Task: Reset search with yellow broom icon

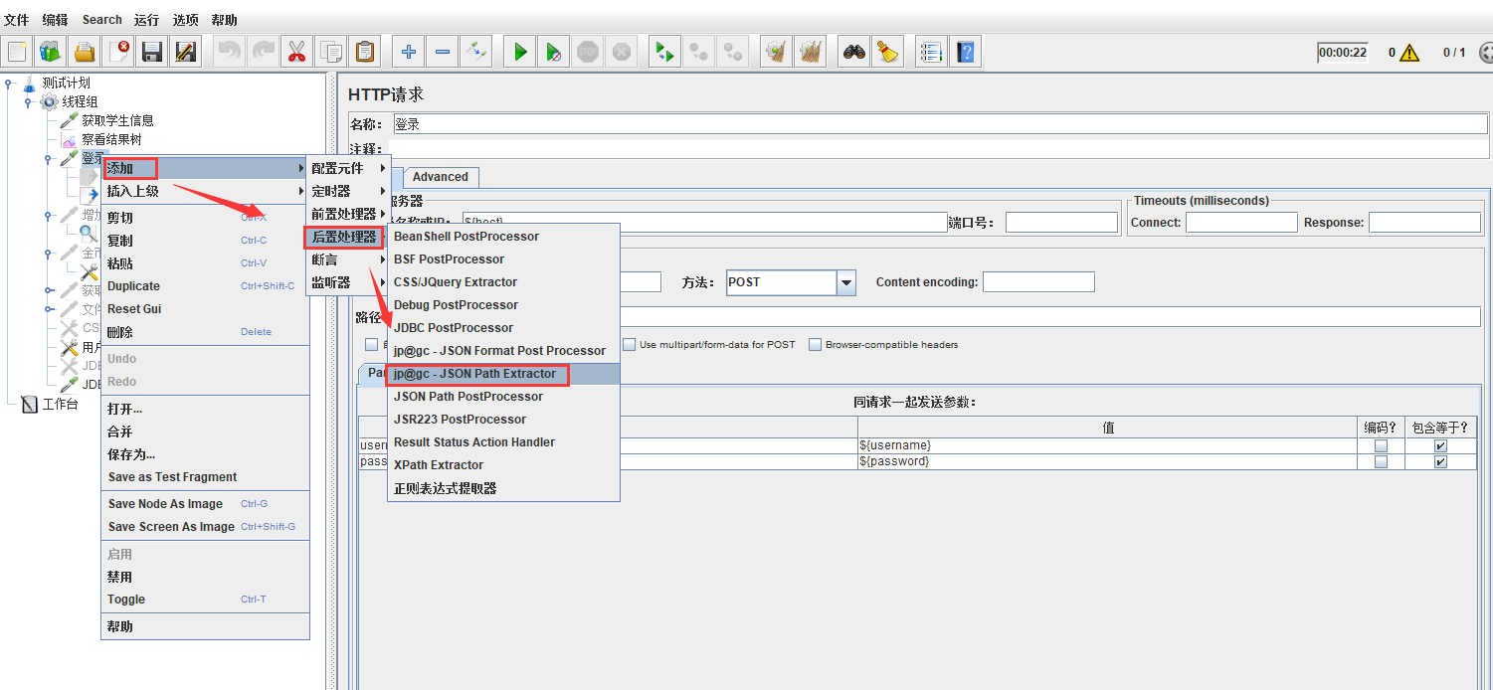Action: 887,52
